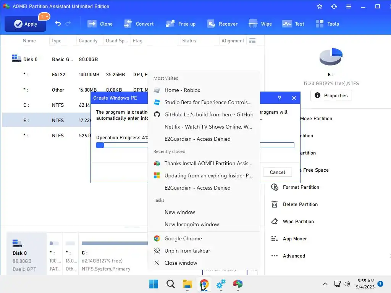This screenshot has height=293, width=391.
Task: Open Properties for partition E:
Action: coord(331,96)
